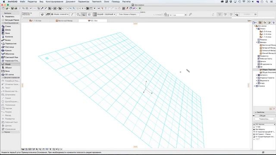
Task: Open the ArchiCAD application menu
Action: [x=13, y=2]
